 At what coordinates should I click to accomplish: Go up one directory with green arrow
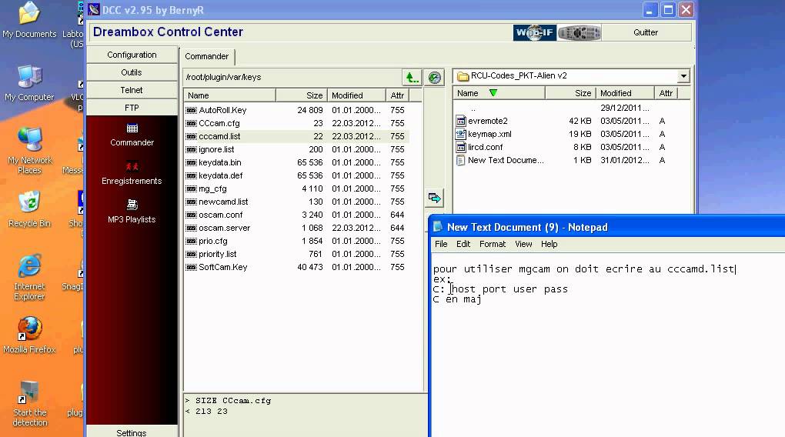click(x=412, y=77)
